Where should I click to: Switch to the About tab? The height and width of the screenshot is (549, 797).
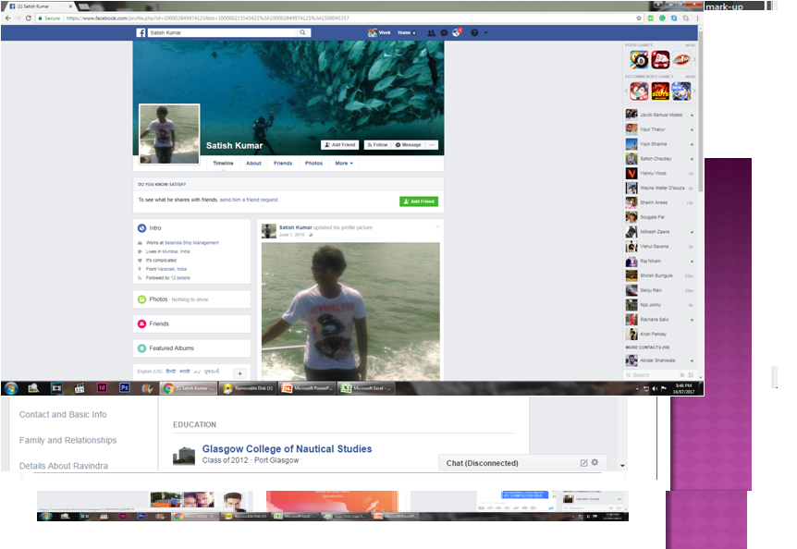253,163
